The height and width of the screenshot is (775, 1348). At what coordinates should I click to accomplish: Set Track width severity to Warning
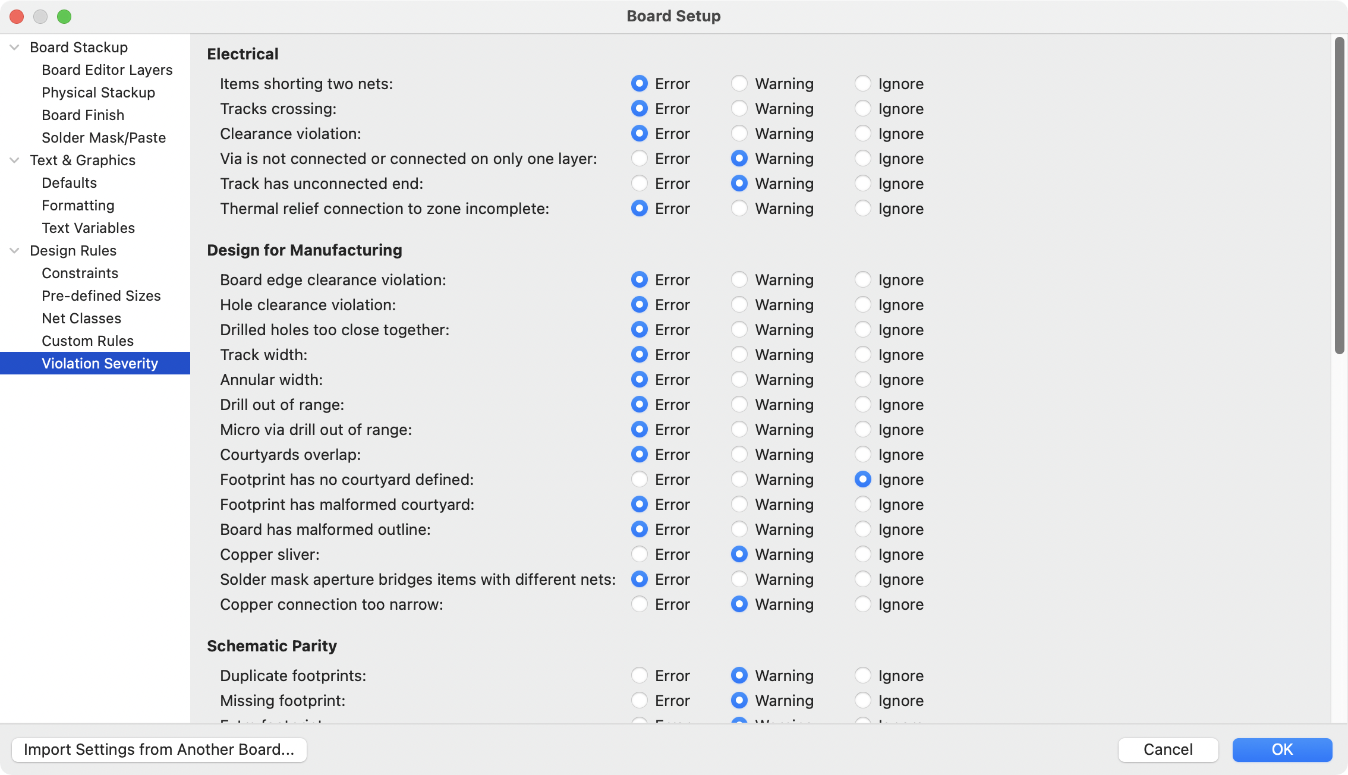coord(739,355)
